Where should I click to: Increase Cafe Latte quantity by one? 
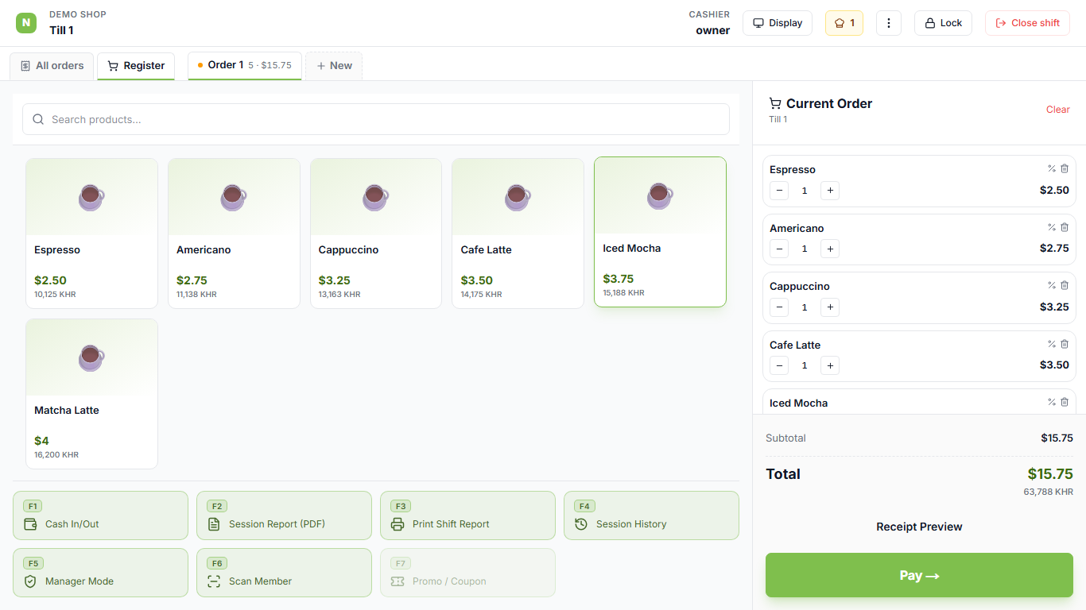point(830,365)
